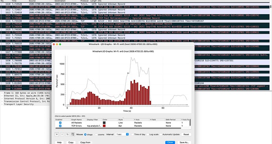The height and width of the screenshot is (144, 272).
Task: Expand the Internet Protocol Version 6 row
Action: [x=2, y=98]
